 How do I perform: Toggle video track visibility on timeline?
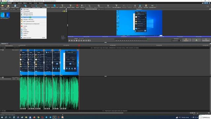pyautogui.click(x=3, y=50)
